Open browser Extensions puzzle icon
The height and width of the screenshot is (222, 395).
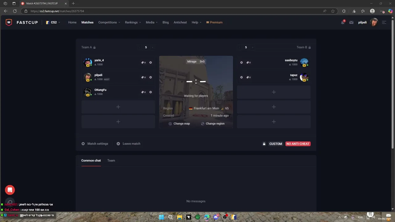[x=344, y=11]
